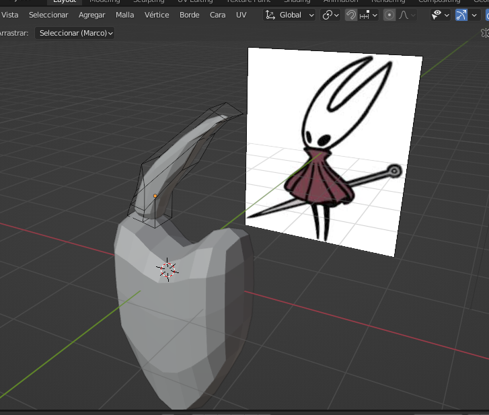Click the orange vertex on the stem

coord(155,196)
